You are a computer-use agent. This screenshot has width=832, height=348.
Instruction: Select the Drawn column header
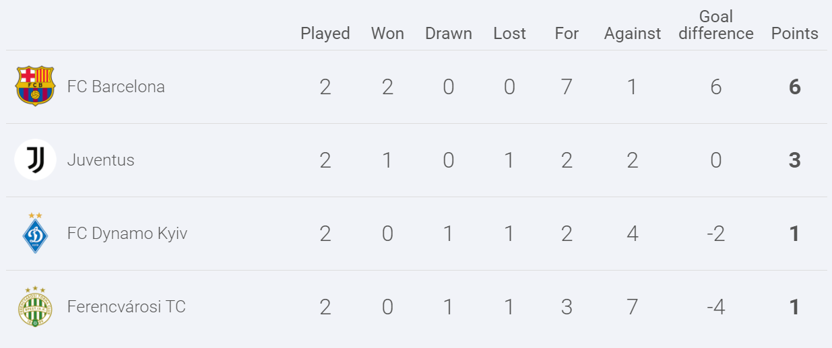(449, 34)
